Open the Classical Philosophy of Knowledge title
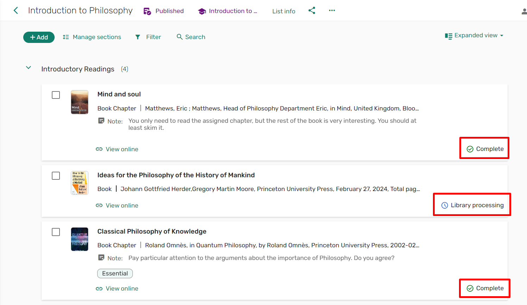527x305 pixels. [x=152, y=231]
